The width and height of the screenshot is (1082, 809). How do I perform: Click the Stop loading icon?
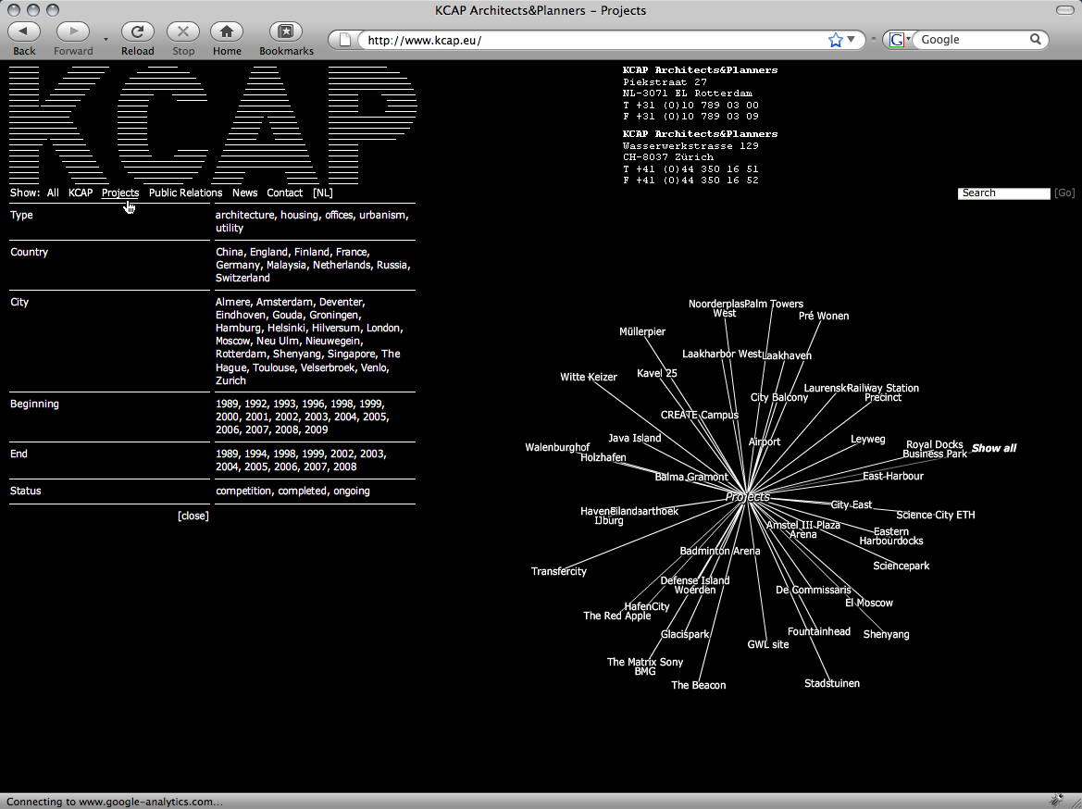[x=182, y=32]
